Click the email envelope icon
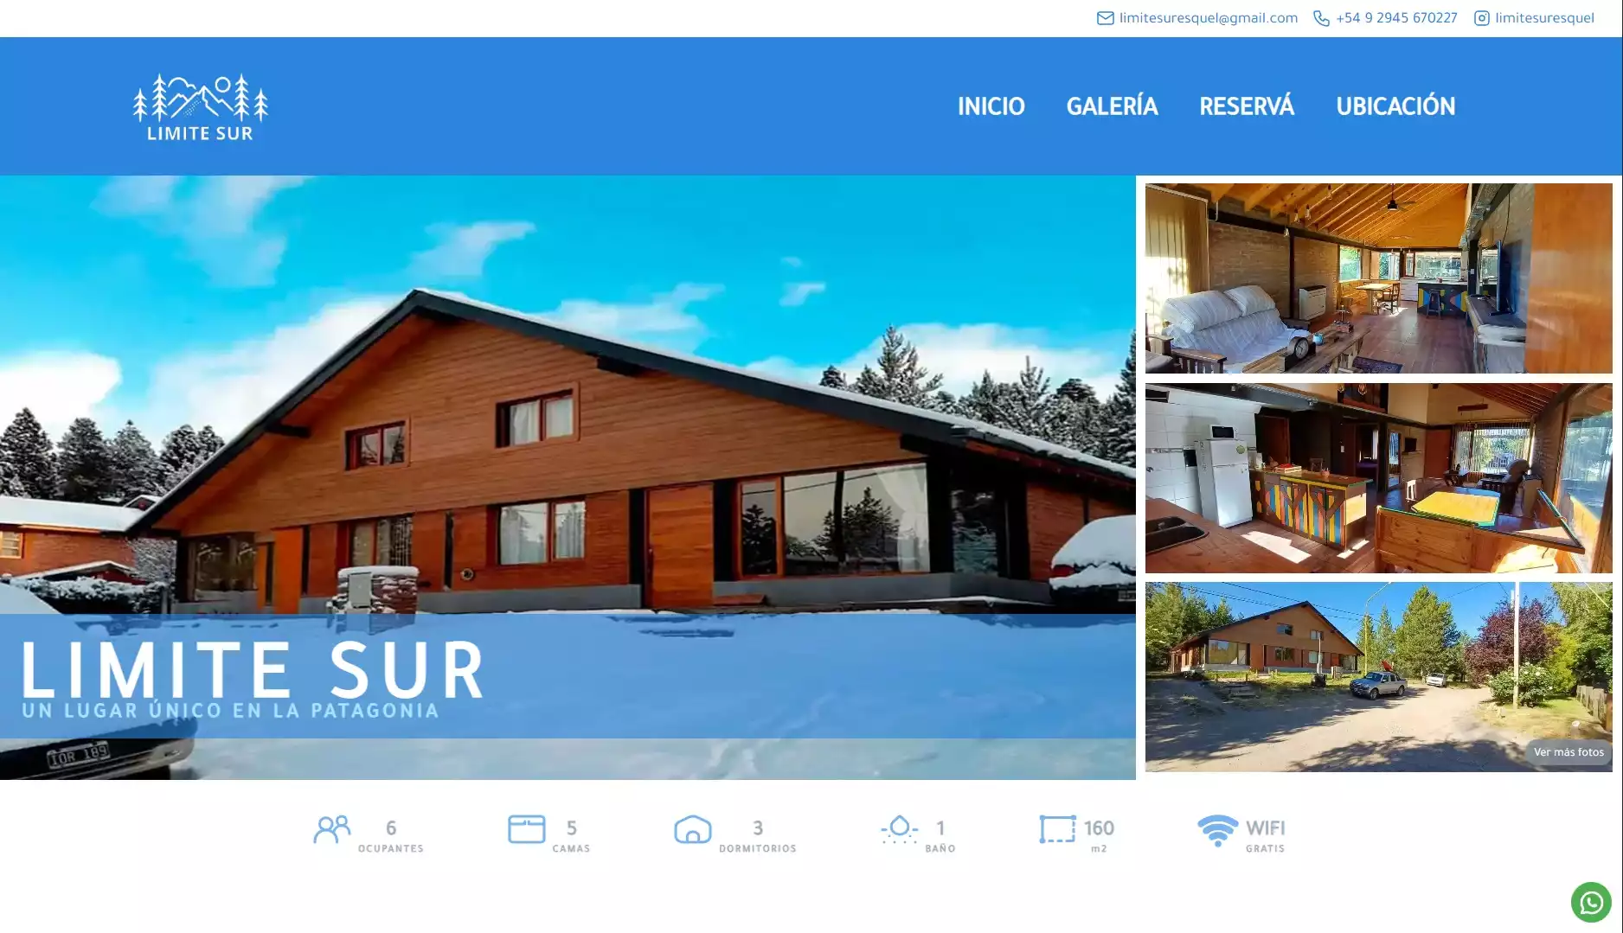 coord(1106,18)
